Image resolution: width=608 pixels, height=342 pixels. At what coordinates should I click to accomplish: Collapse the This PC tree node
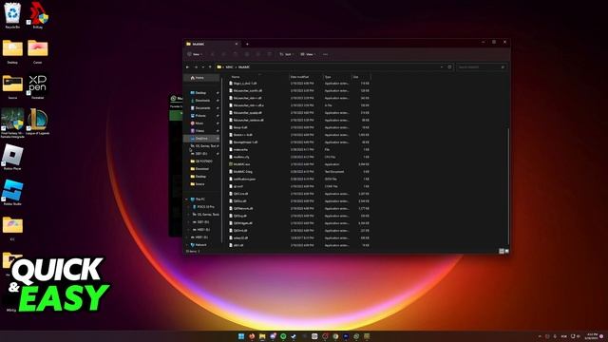coord(186,199)
